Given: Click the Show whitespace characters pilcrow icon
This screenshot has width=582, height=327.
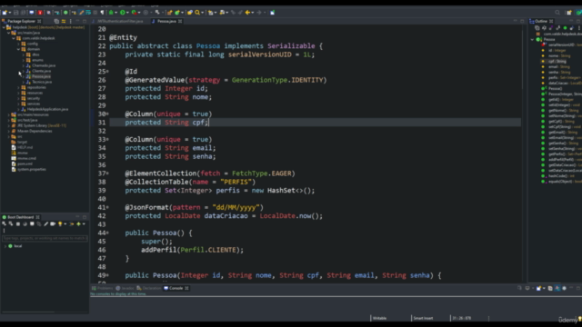Looking at the screenshot, I should click(102, 13).
